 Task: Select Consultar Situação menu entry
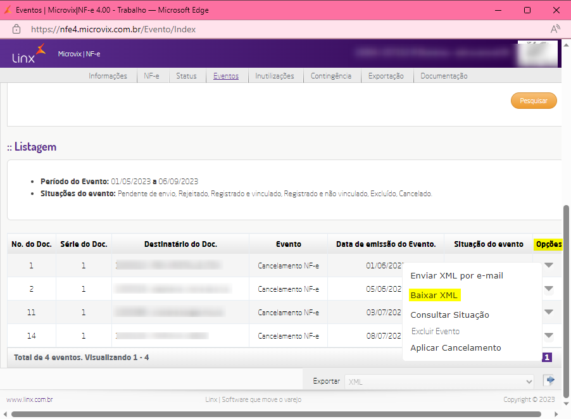tap(449, 315)
